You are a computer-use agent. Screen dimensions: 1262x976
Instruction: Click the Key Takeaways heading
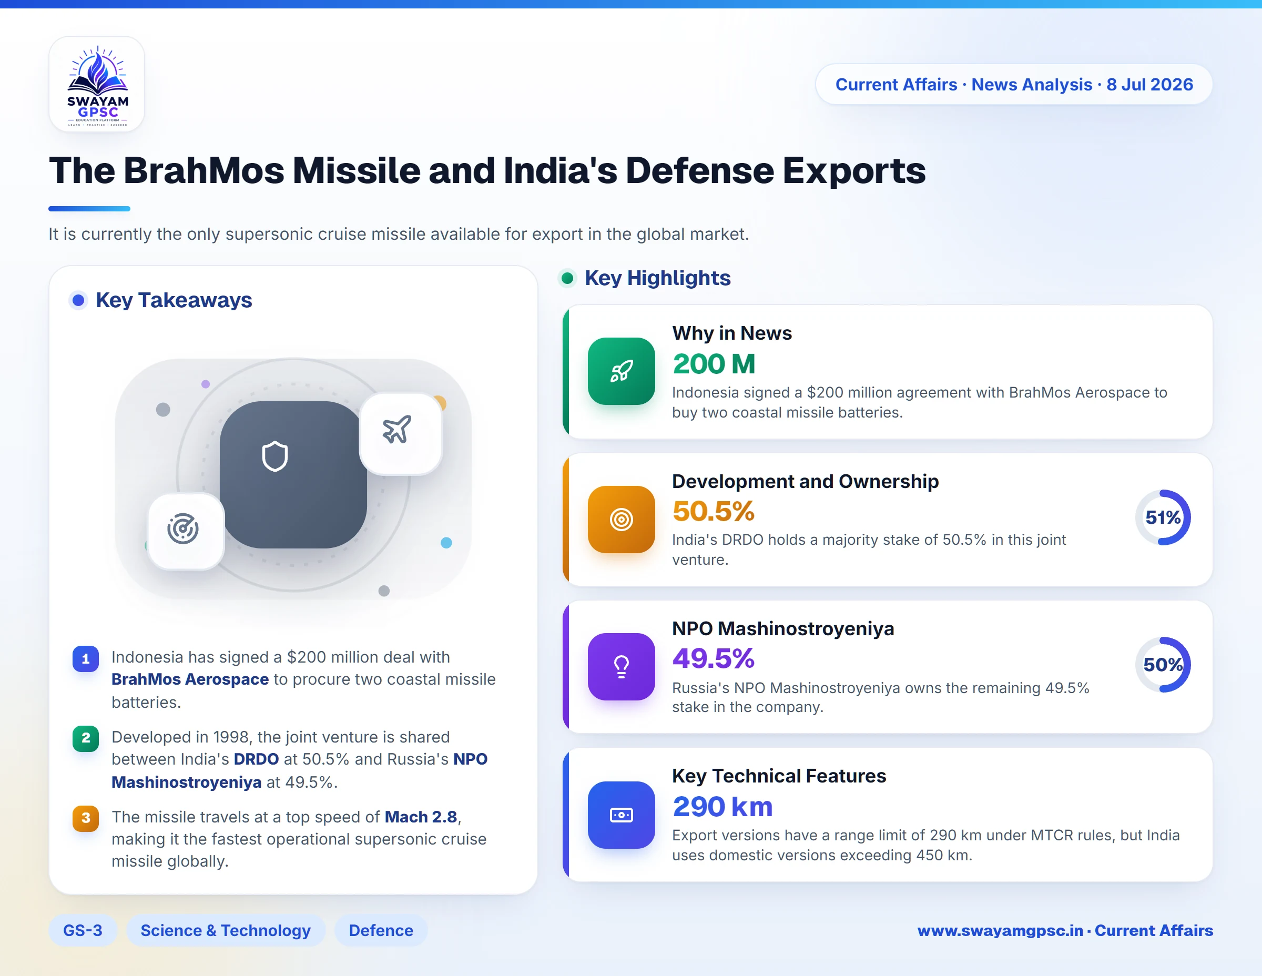coord(174,300)
